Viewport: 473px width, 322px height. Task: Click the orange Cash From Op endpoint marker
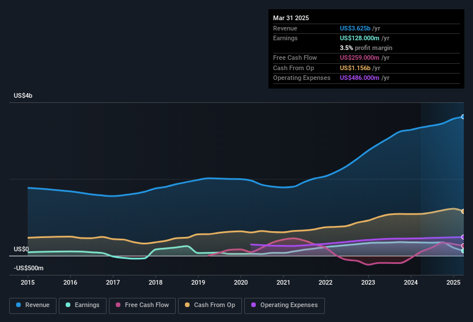pyautogui.click(x=463, y=211)
